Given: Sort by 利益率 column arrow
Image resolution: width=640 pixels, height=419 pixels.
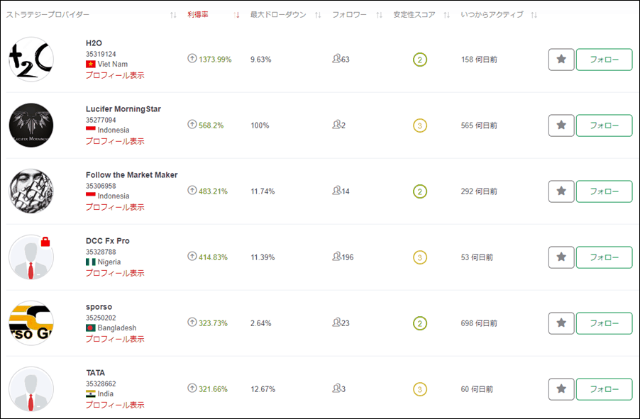Looking at the screenshot, I should pyautogui.click(x=237, y=15).
